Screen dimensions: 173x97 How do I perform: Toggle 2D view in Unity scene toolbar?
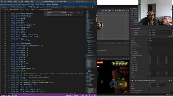click(x=106, y=11)
